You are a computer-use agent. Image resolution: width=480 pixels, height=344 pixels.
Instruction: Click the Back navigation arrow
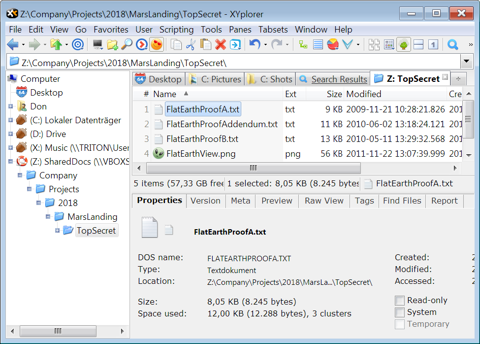click(x=12, y=45)
